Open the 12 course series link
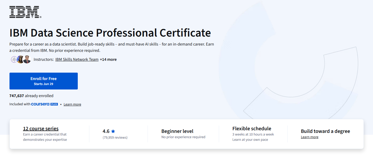373x155 pixels. tap(41, 128)
